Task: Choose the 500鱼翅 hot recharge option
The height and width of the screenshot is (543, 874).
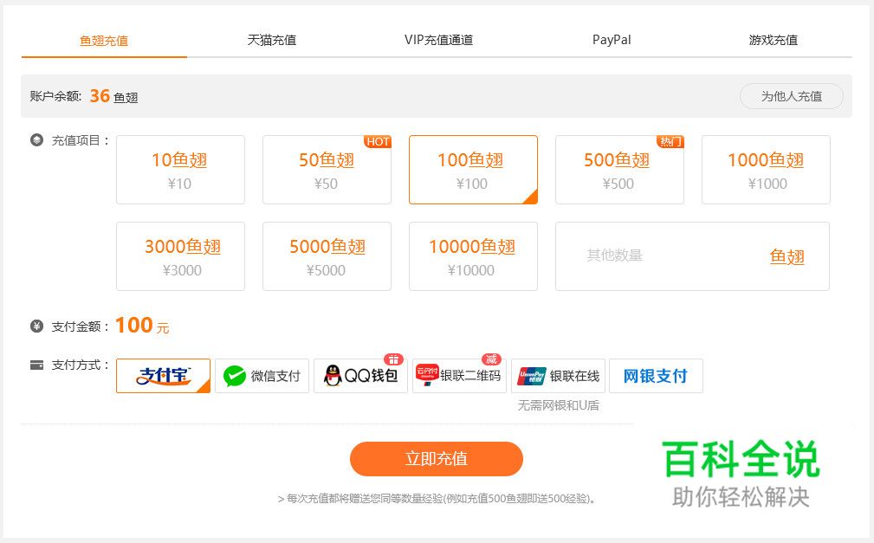Action: tap(618, 170)
